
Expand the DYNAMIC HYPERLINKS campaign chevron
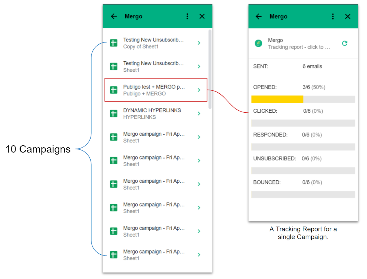[199, 114]
